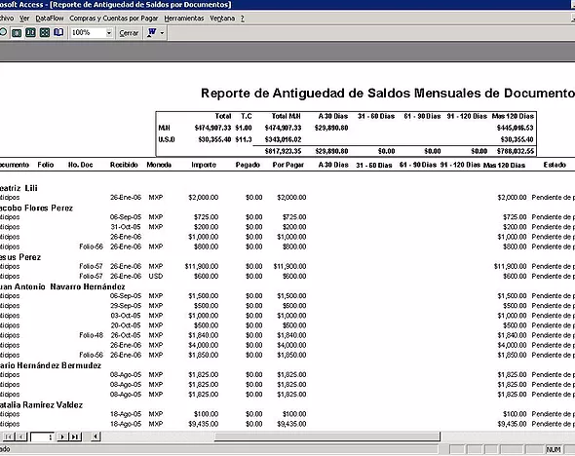
Task: Open the Herramientas menu
Action: [184, 19]
